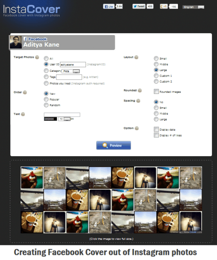Click the cover Text input field
The image size is (217, 260).
point(62,114)
